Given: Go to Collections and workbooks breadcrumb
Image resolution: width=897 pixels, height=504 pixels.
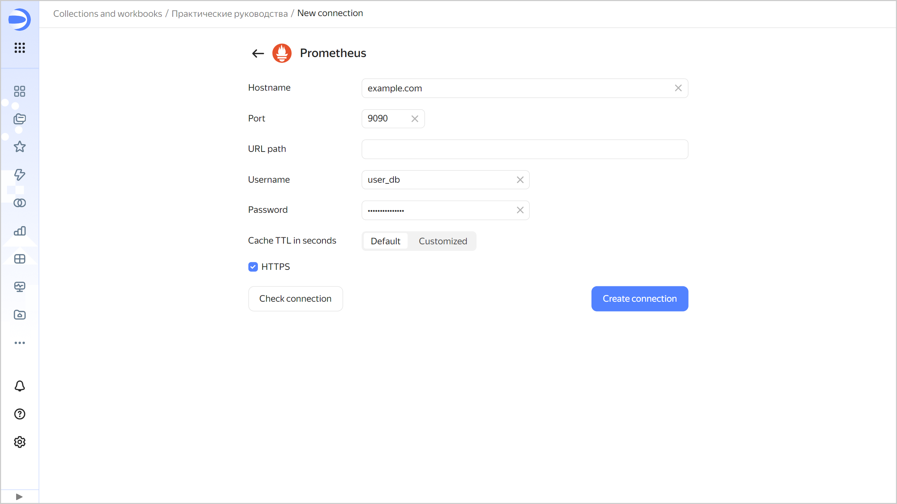Looking at the screenshot, I should 108,13.
